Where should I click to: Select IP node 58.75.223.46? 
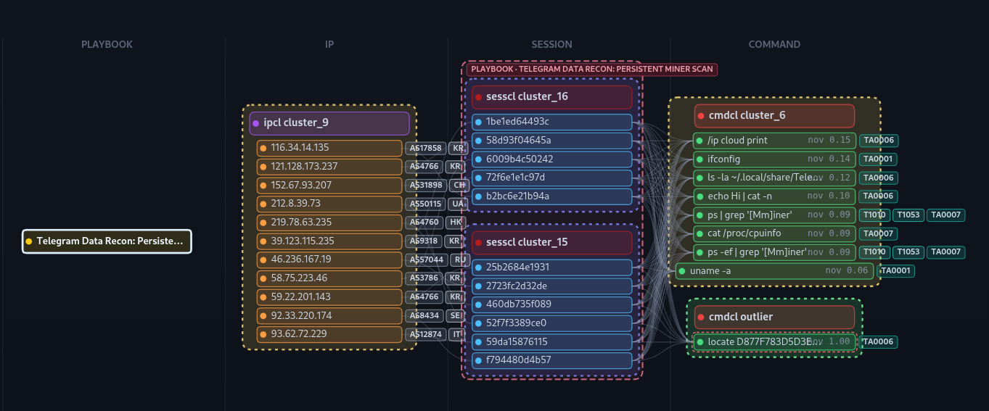329,278
